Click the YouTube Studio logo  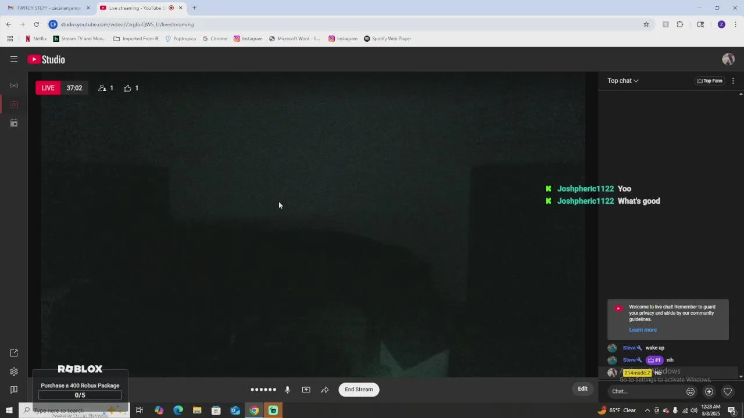pos(46,59)
